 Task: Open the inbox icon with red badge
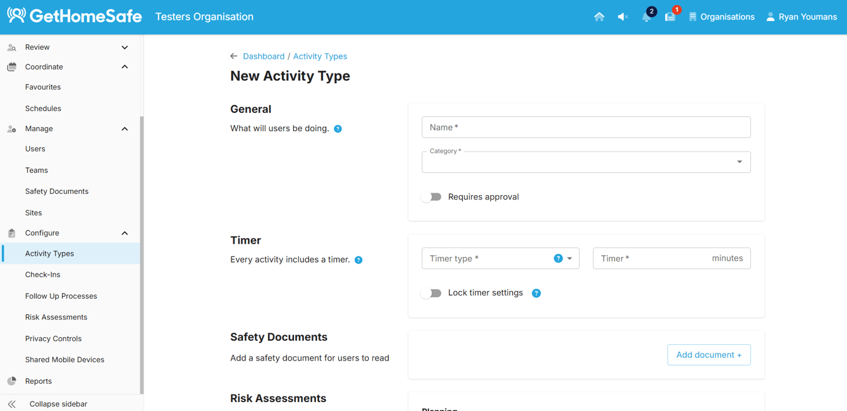(670, 16)
